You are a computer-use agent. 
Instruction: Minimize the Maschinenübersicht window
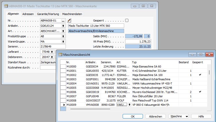coord(192,54)
